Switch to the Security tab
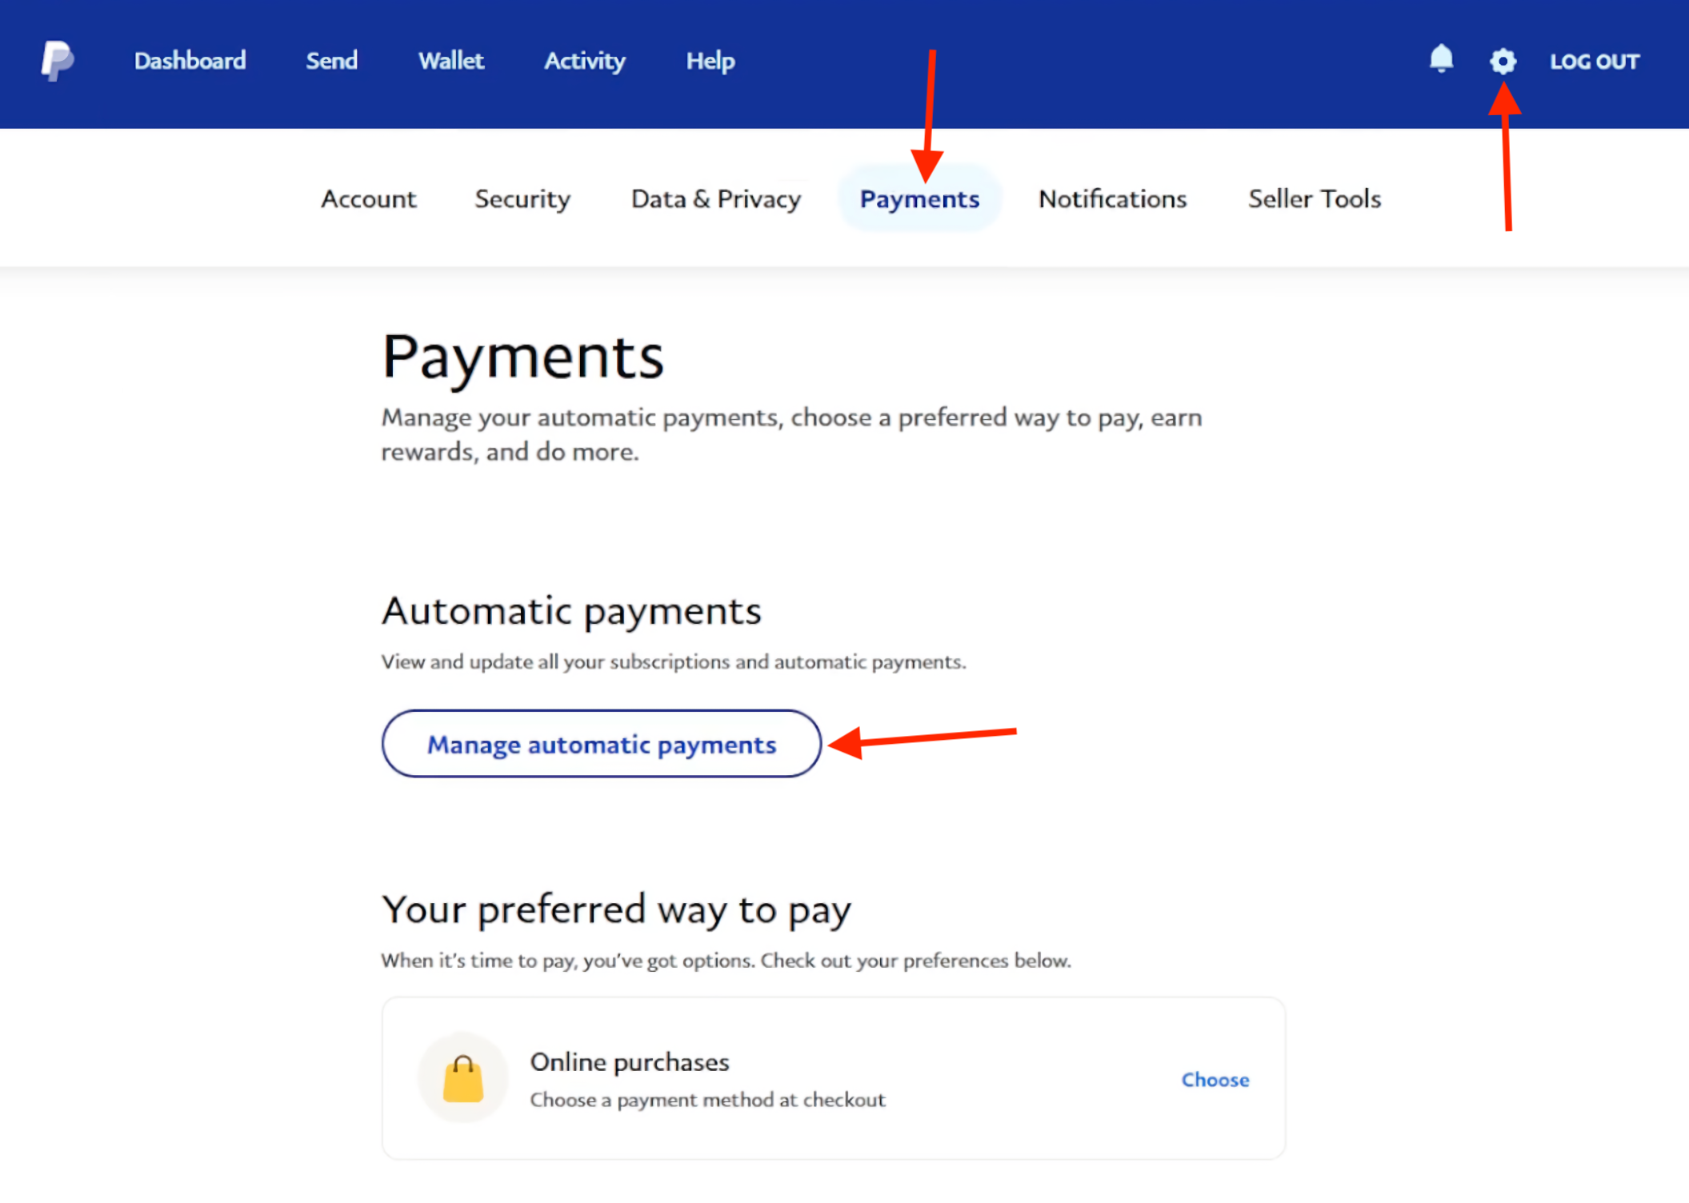The image size is (1689, 1203). point(522,198)
